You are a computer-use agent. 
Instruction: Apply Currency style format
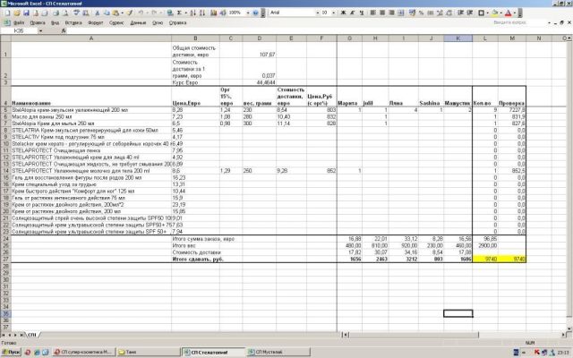coord(412,13)
